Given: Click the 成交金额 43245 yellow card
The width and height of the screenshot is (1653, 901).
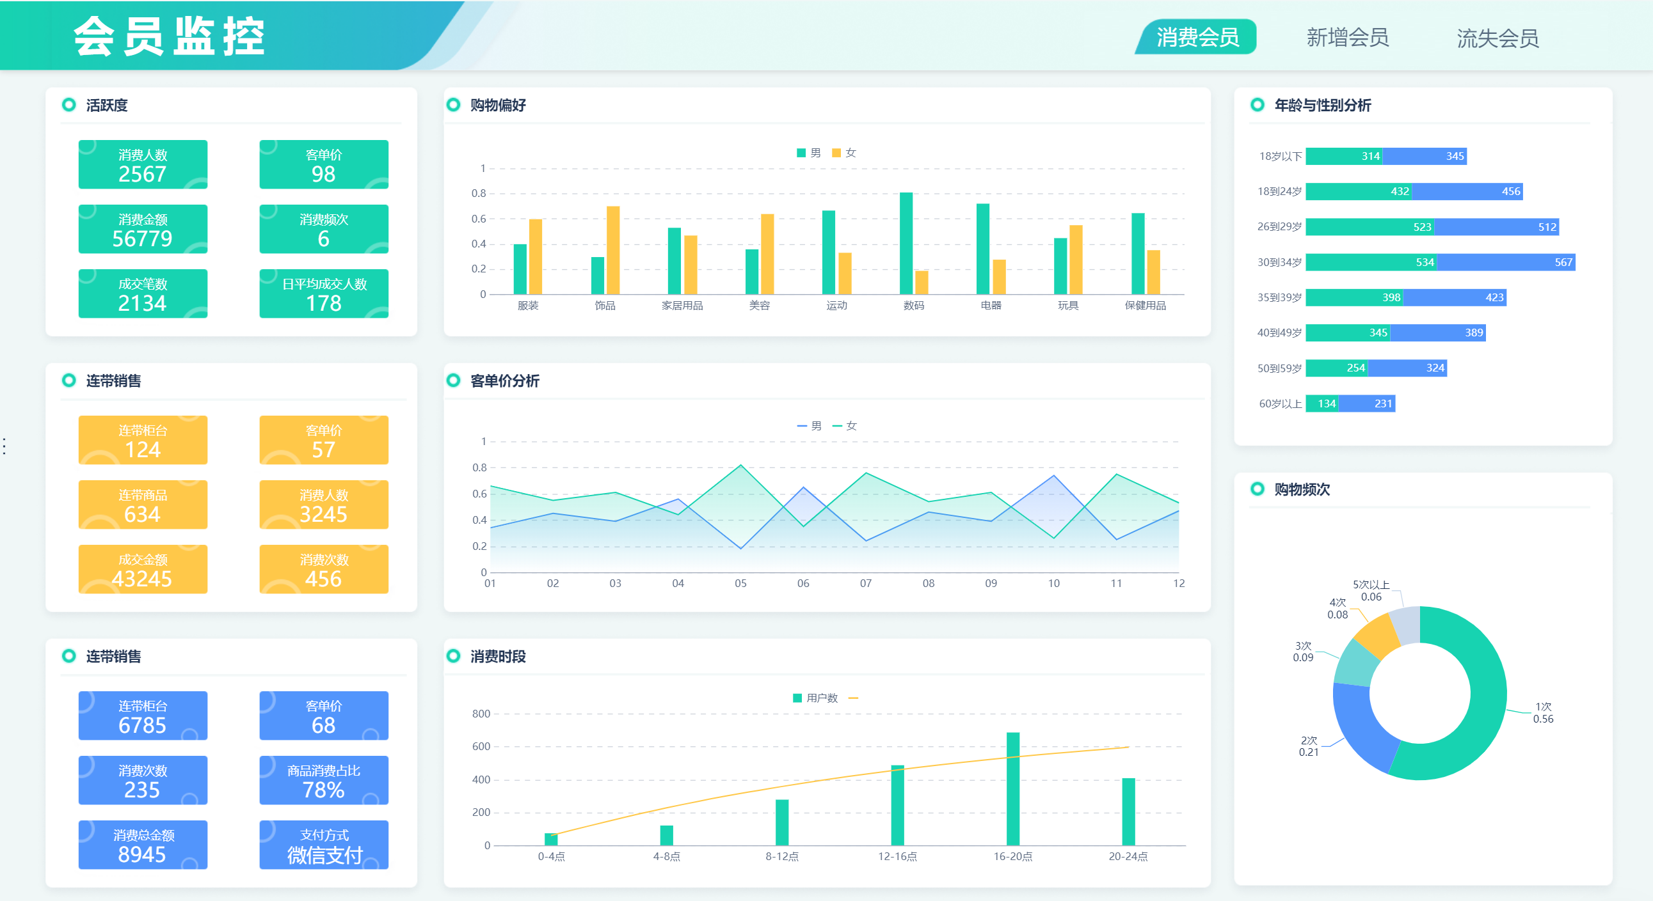Looking at the screenshot, I should [x=143, y=570].
